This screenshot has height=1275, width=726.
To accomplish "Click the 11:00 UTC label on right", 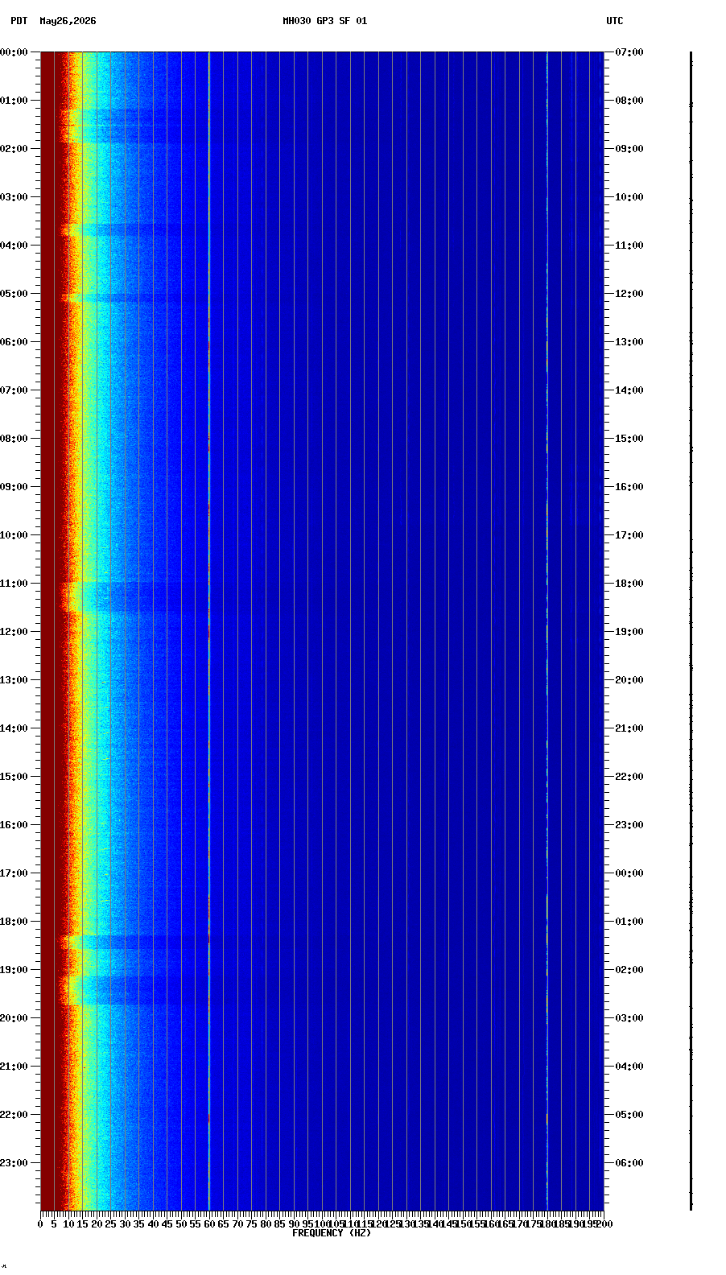I will 629,246.
